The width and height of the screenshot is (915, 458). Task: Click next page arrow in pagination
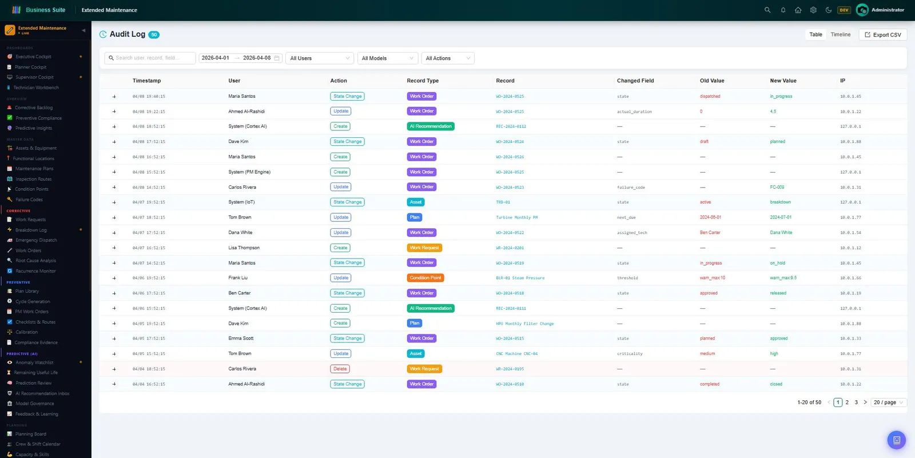pos(865,403)
